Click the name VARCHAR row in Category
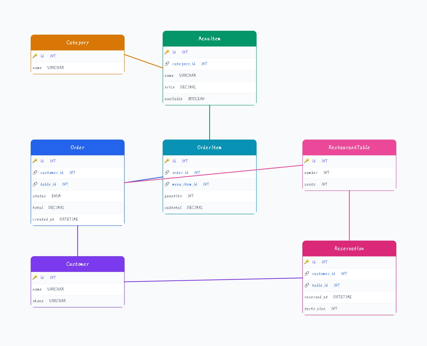This screenshot has height=346, width=427. [x=78, y=68]
